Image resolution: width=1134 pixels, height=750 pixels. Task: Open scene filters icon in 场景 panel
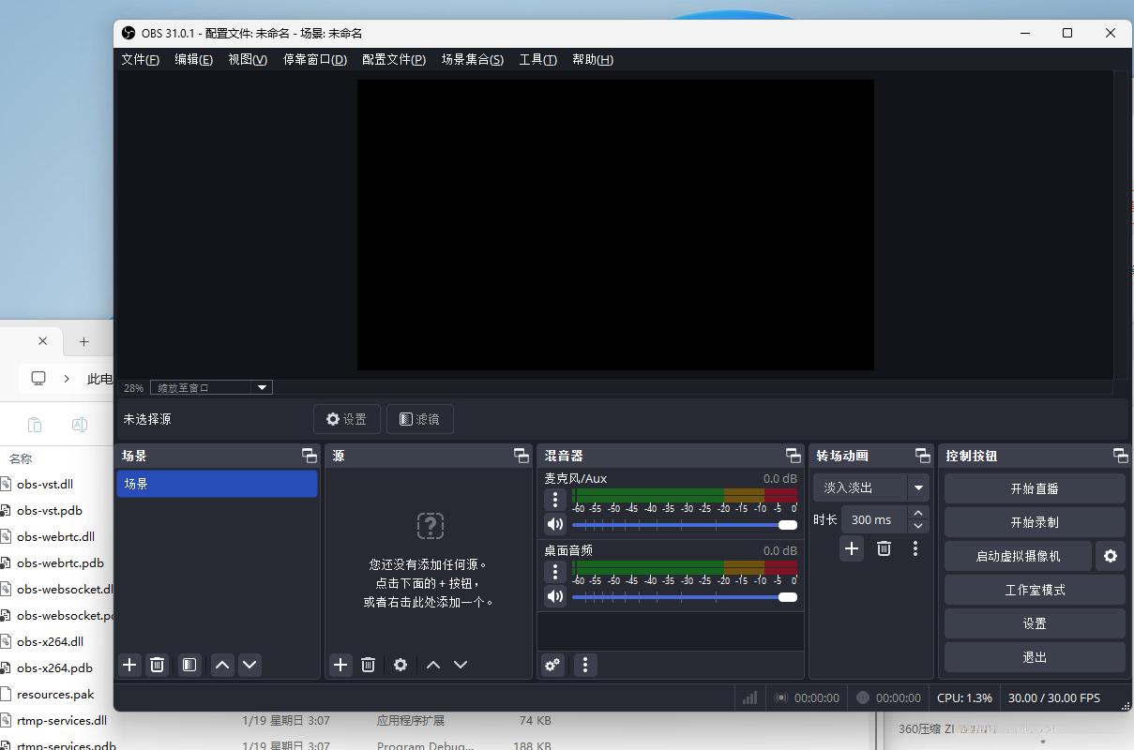coord(189,665)
